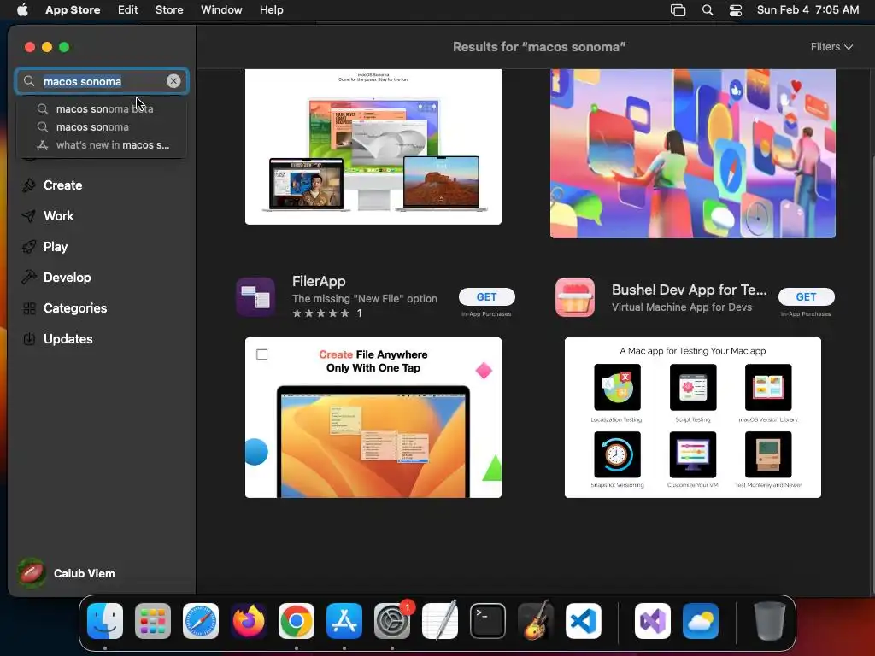Open the FilerApp title link
The height and width of the screenshot is (656, 875).
coord(319,281)
